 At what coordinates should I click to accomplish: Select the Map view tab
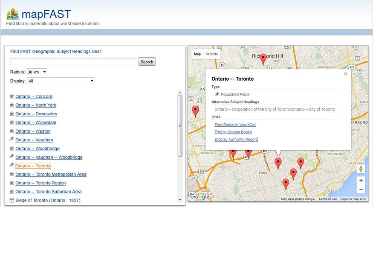coord(197,54)
